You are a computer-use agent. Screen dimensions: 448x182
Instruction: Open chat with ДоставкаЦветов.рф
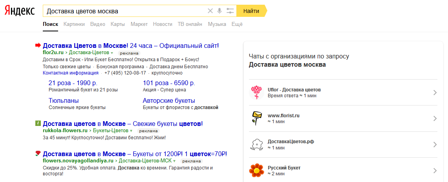(343, 144)
